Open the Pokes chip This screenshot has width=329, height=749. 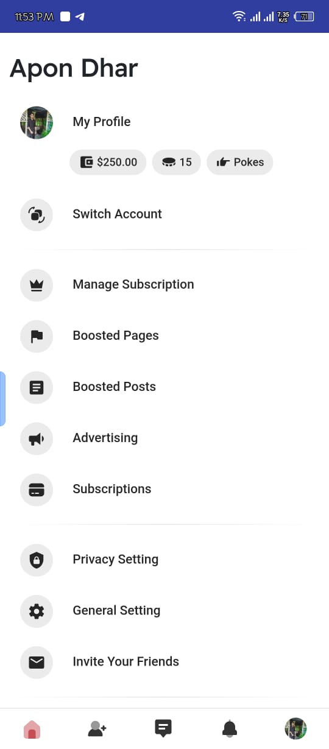pyautogui.click(x=240, y=162)
